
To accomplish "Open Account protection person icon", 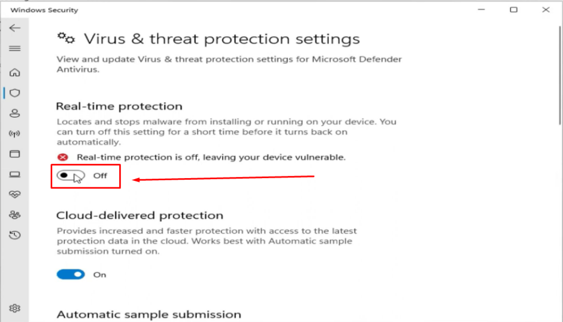I will [x=15, y=113].
